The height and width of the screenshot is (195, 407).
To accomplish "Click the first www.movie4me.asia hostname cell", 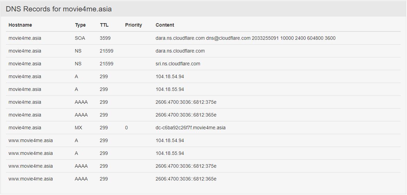I will (31, 140).
